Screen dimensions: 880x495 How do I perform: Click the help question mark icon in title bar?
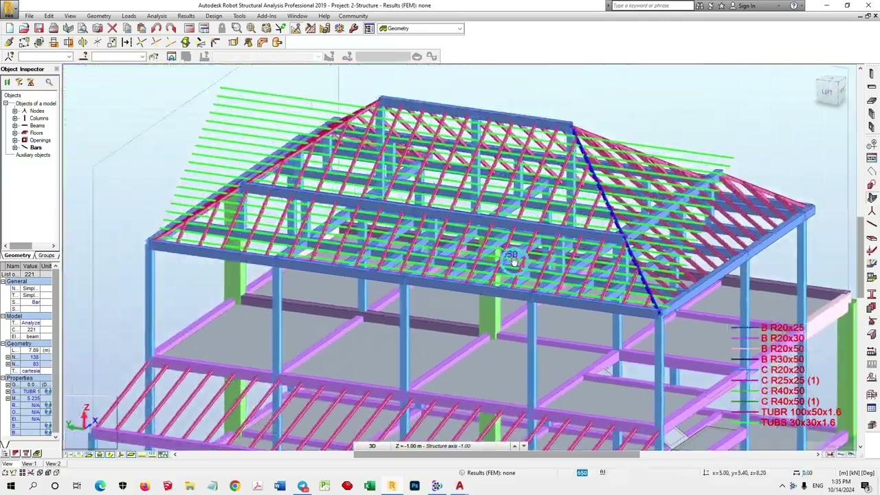pos(793,5)
